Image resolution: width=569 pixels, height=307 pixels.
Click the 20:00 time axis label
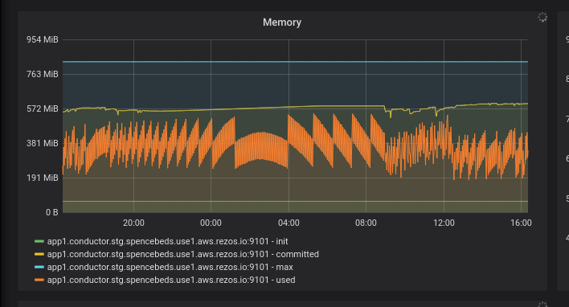133,223
